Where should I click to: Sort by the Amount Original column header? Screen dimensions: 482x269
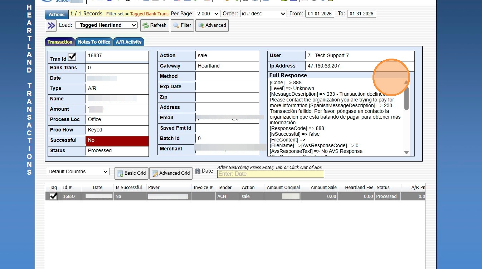[x=283, y=188]
